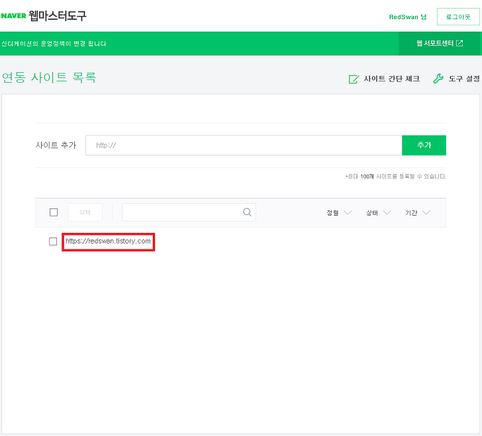Focus the 사이트 추가 http:// input field
Image resolution: width=482 pixels, height=436 pixels.
click(244, 146)
